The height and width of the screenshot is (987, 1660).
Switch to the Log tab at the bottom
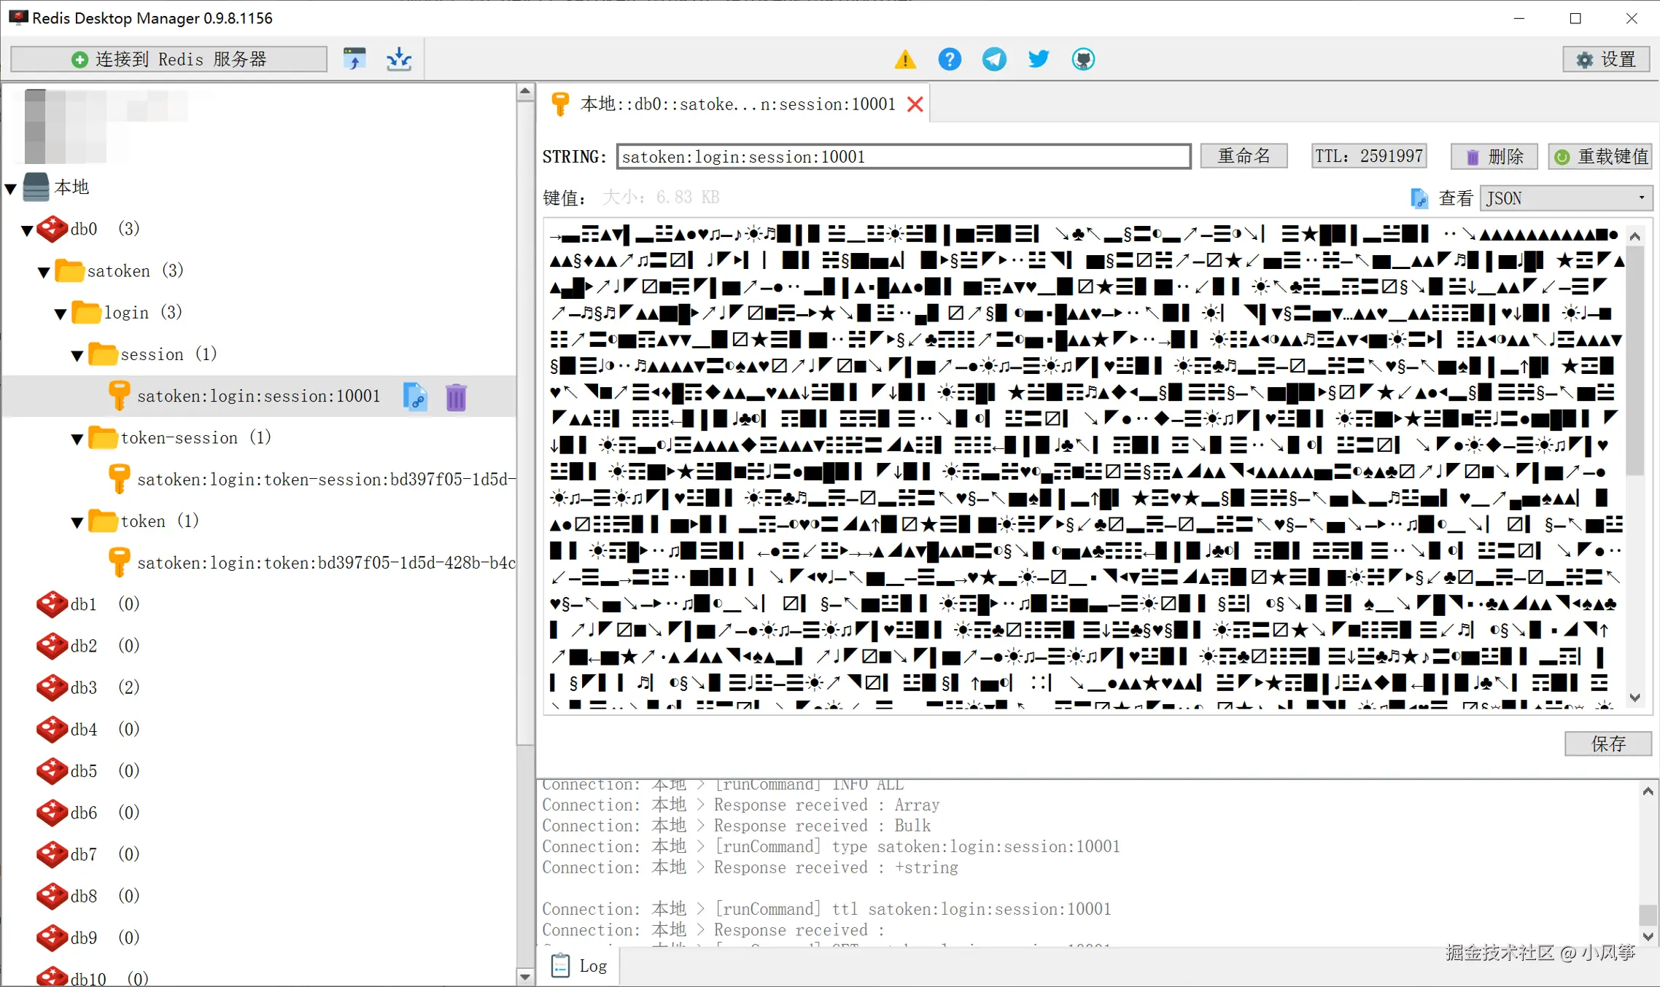click(578, 965)
